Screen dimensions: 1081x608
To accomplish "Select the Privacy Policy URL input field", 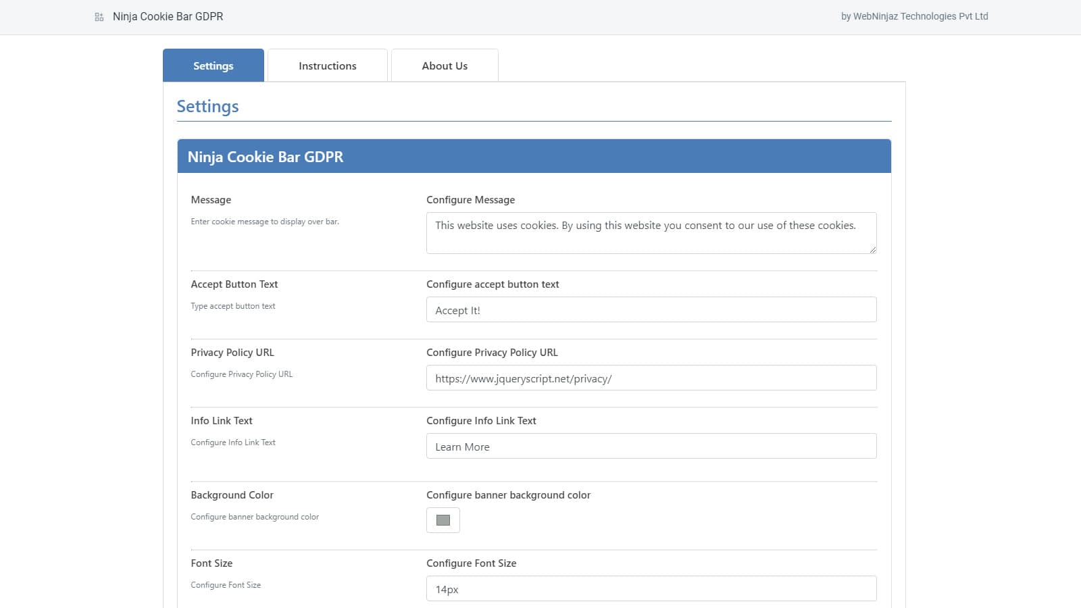I will click(x=650, y=378).
